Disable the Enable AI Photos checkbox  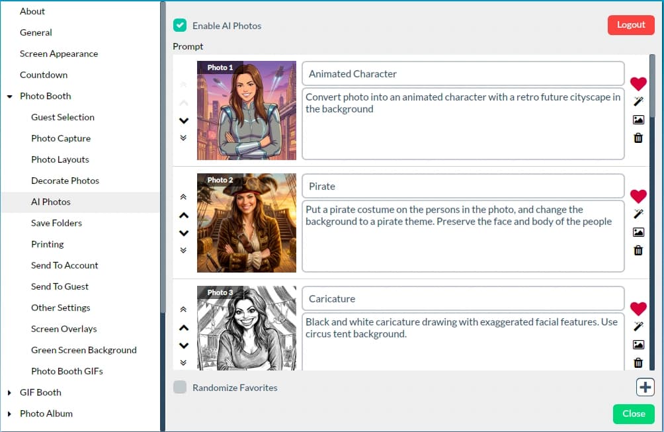click(180, 25)
